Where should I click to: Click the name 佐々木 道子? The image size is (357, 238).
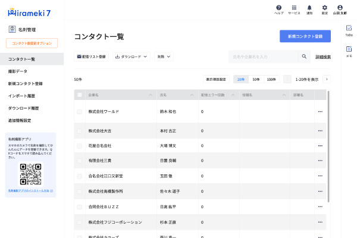170,192
